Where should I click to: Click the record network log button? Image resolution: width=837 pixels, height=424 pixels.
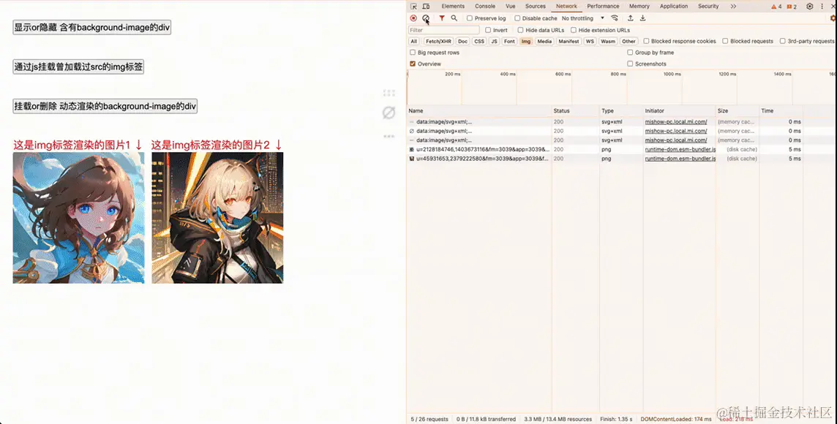click(413, 18)
